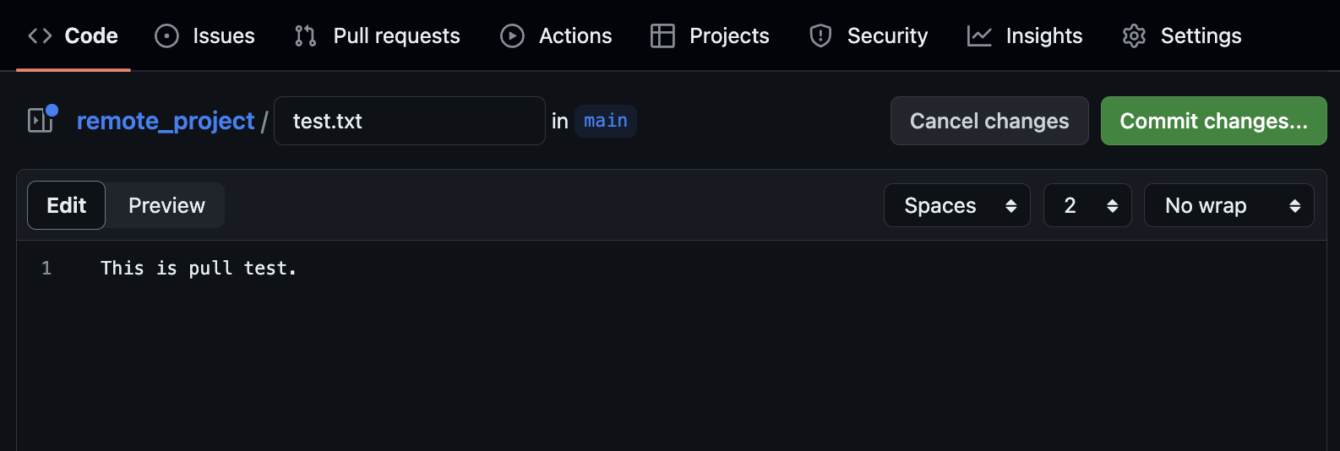Click the Projects table icon
Image resolution: width=1340 pixels, height=451 pixels.
662,35
